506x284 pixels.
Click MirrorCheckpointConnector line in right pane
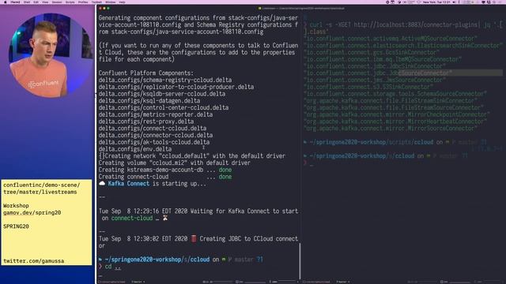tap(397, 114)
